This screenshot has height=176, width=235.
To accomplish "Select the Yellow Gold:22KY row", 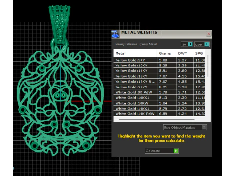I will pos(159,87).
